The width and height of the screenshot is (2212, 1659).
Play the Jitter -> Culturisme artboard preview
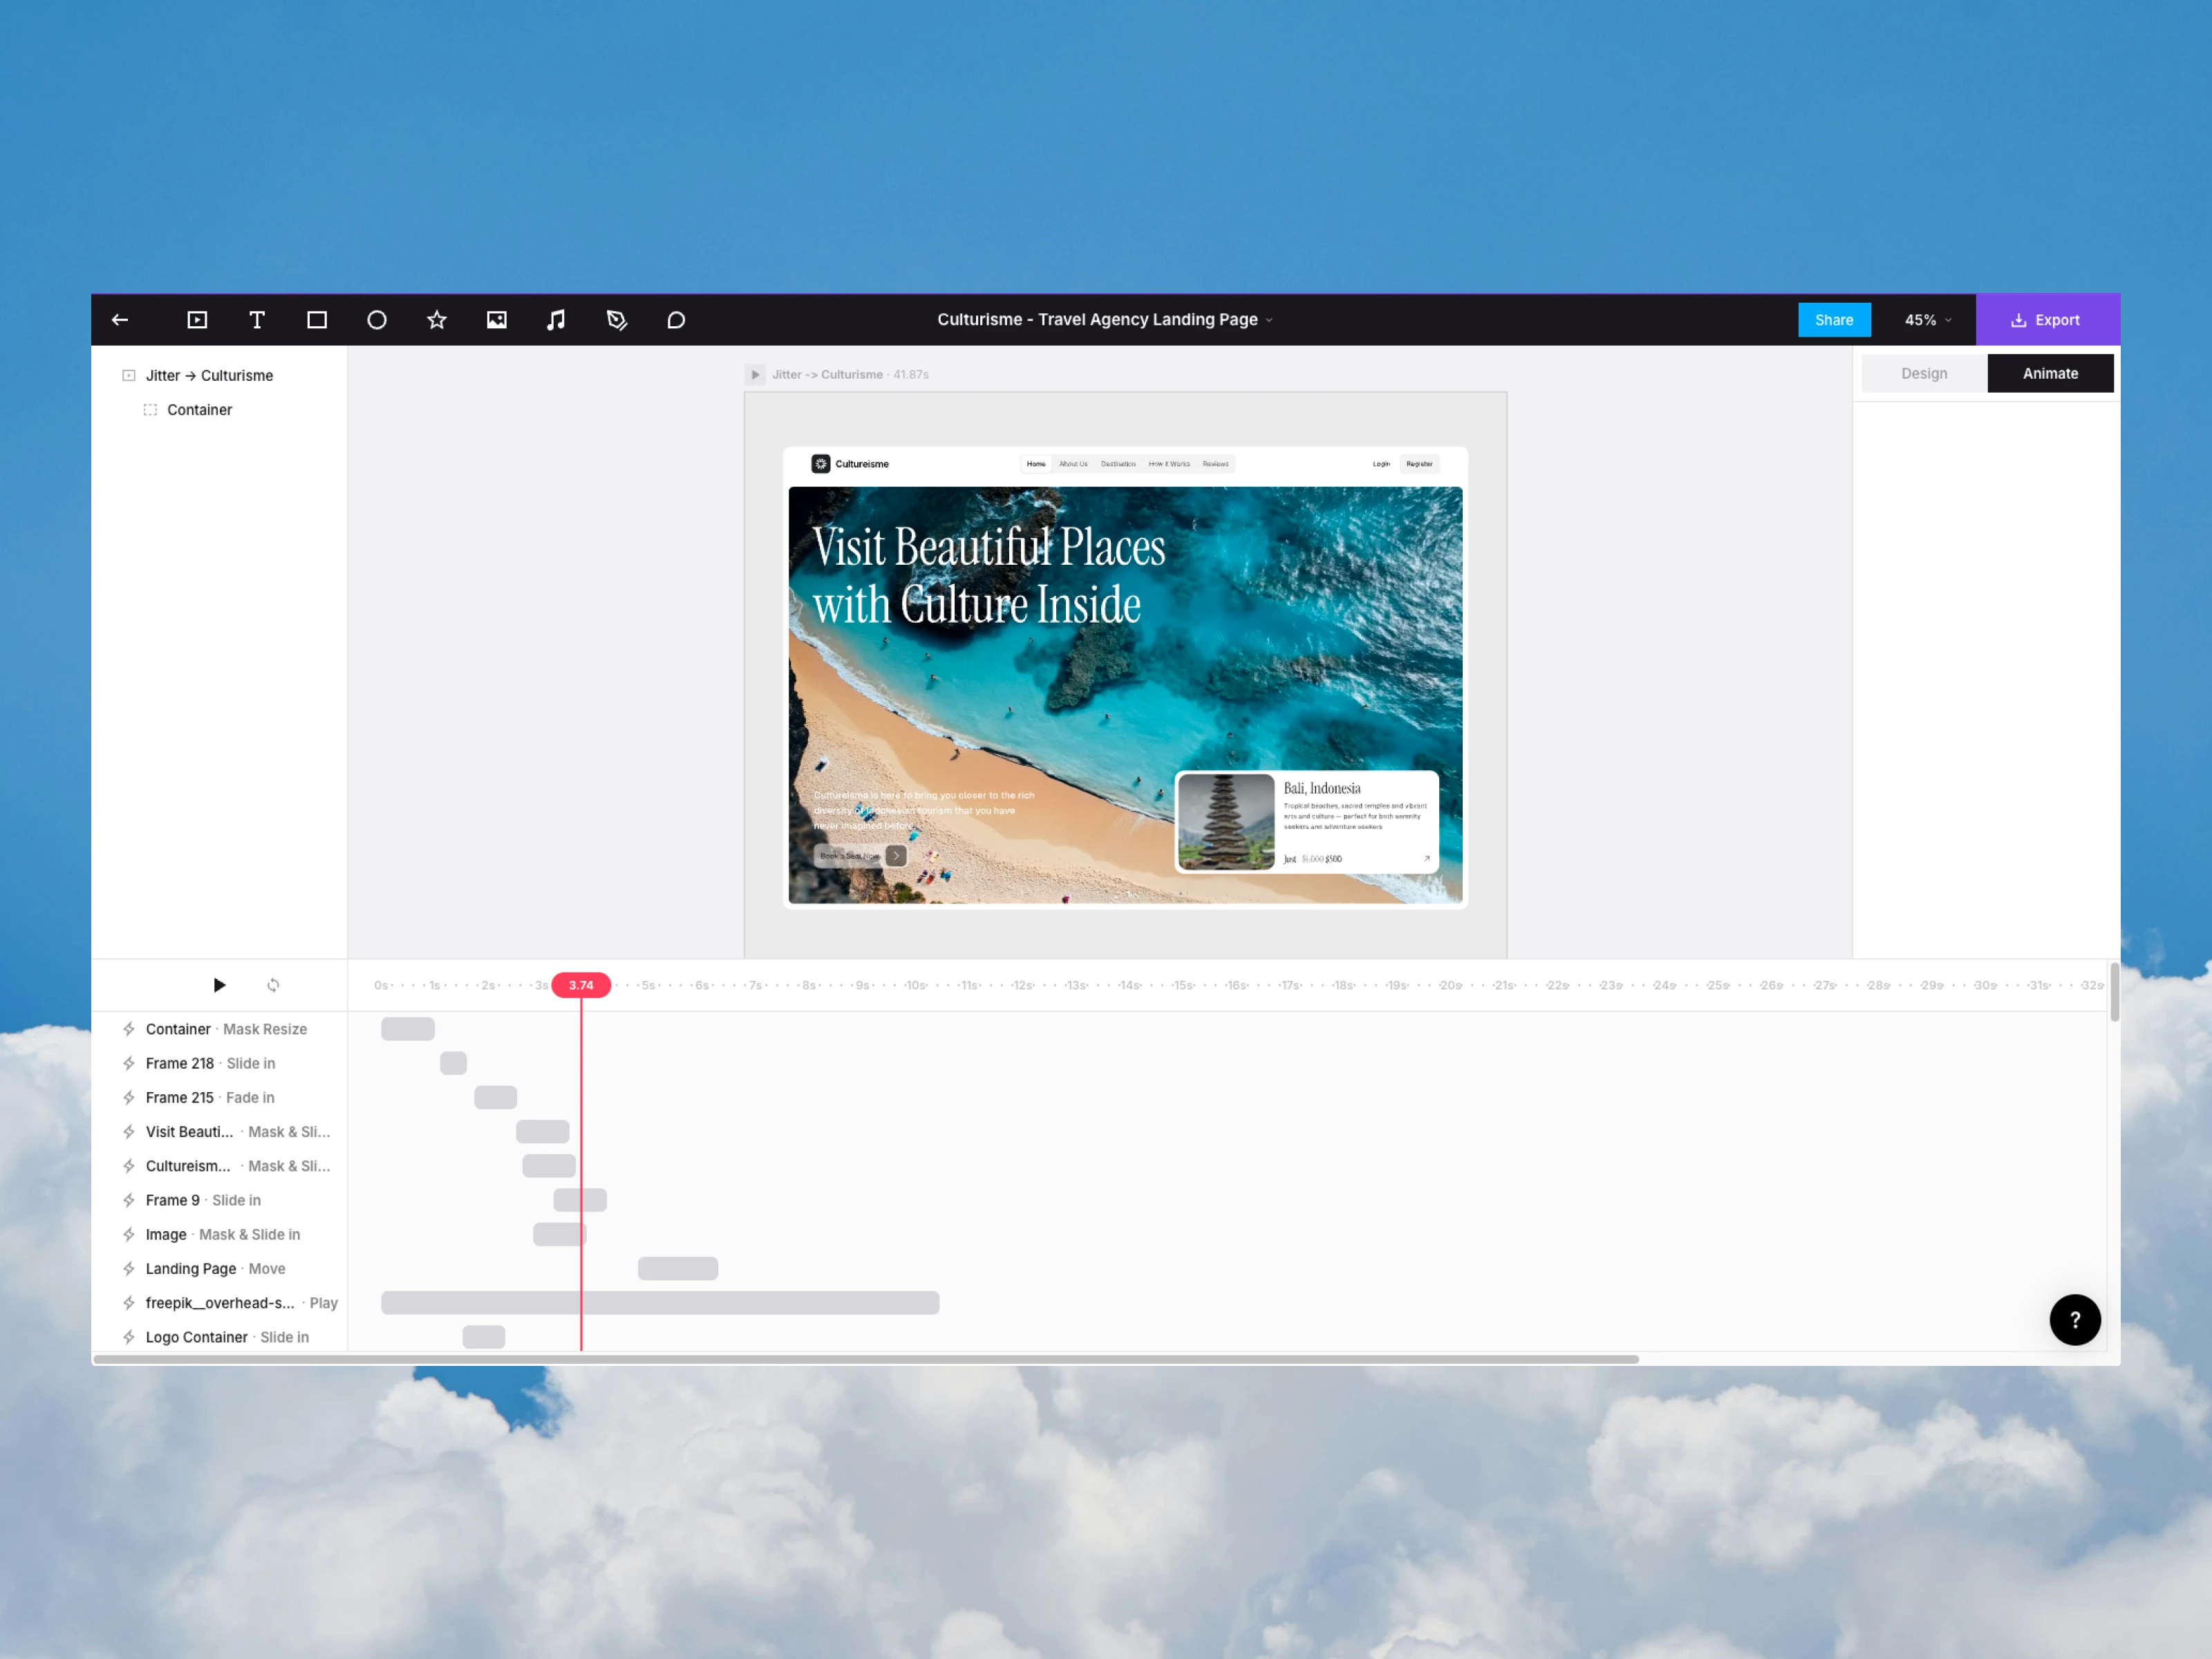click(755, 375)
